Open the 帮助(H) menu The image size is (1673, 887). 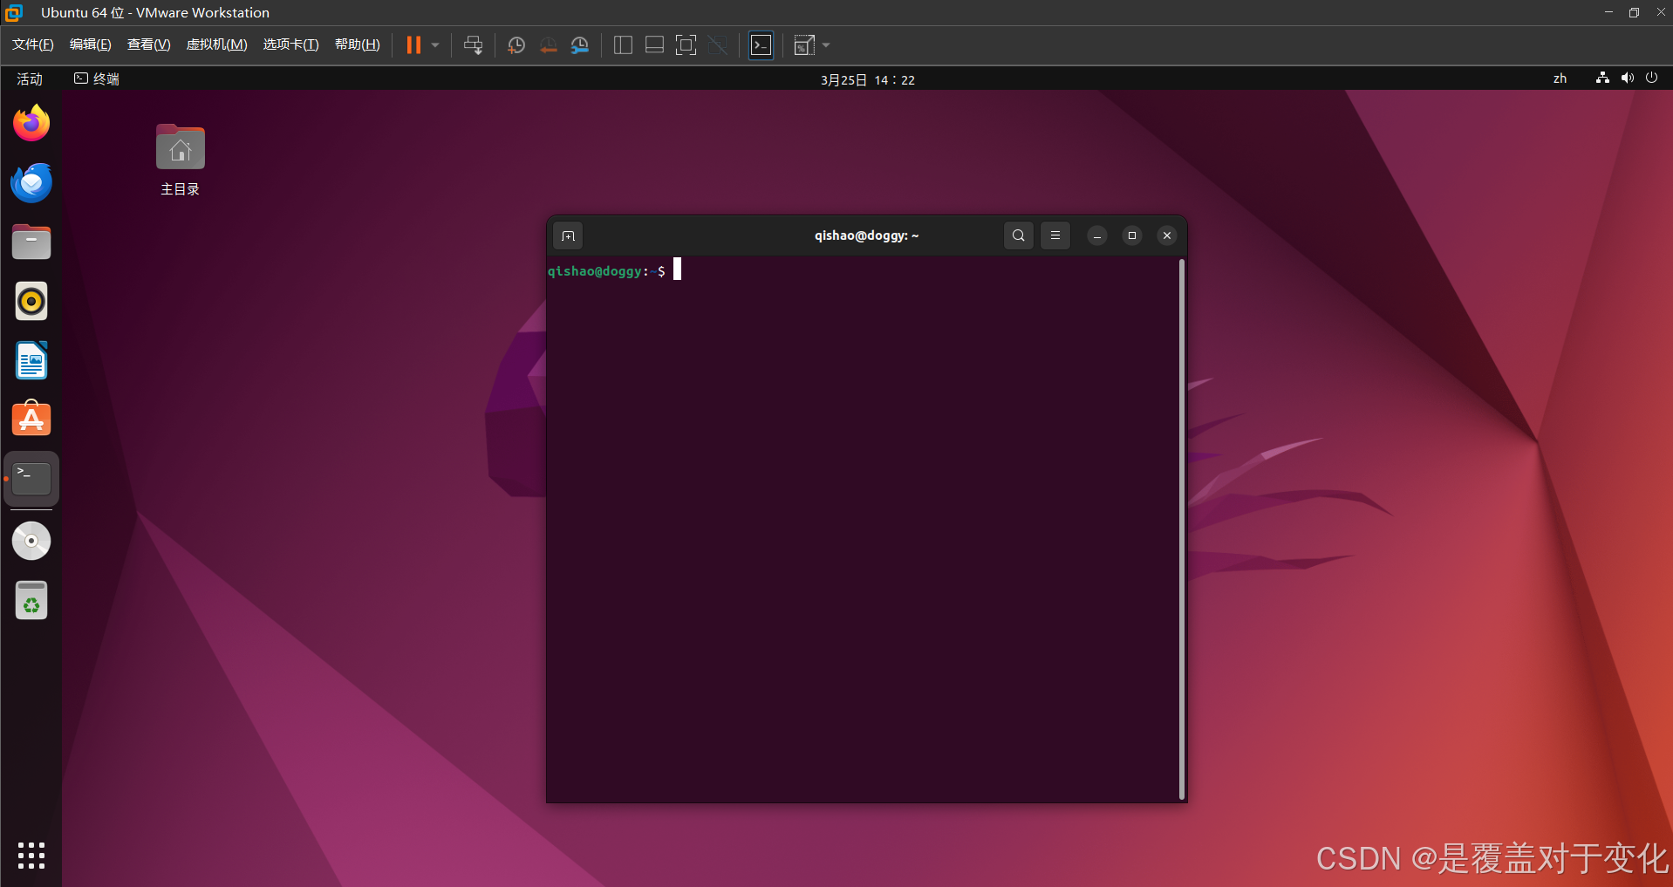click(358, 44)
